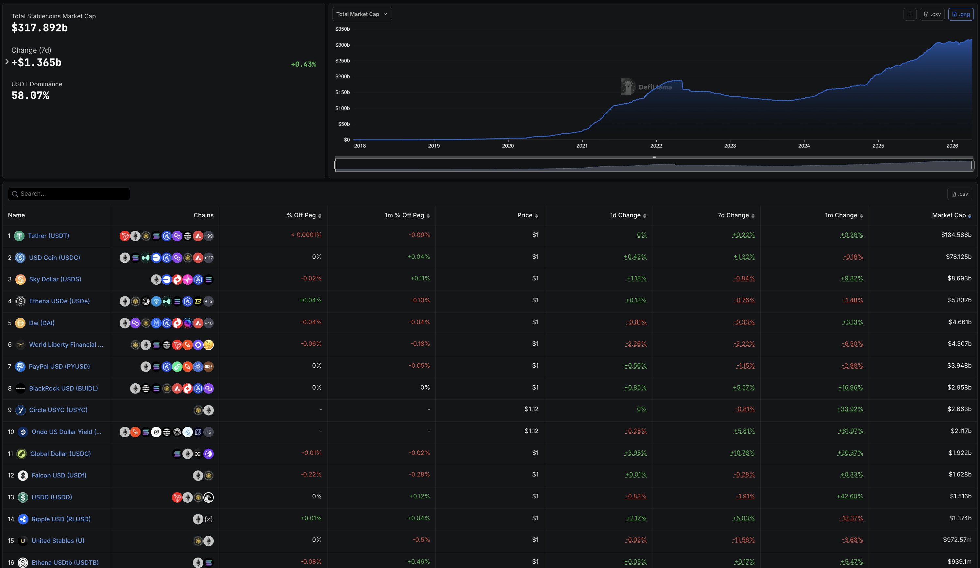The height and width of the screenshot is (568, 980).
Task: Expand the Change (7d) details chevron
Action: tap(7, 61)
